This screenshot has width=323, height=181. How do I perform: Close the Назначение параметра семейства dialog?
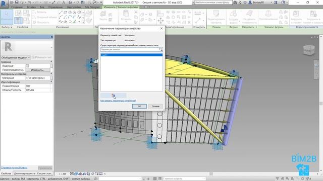tap(161, 29)
